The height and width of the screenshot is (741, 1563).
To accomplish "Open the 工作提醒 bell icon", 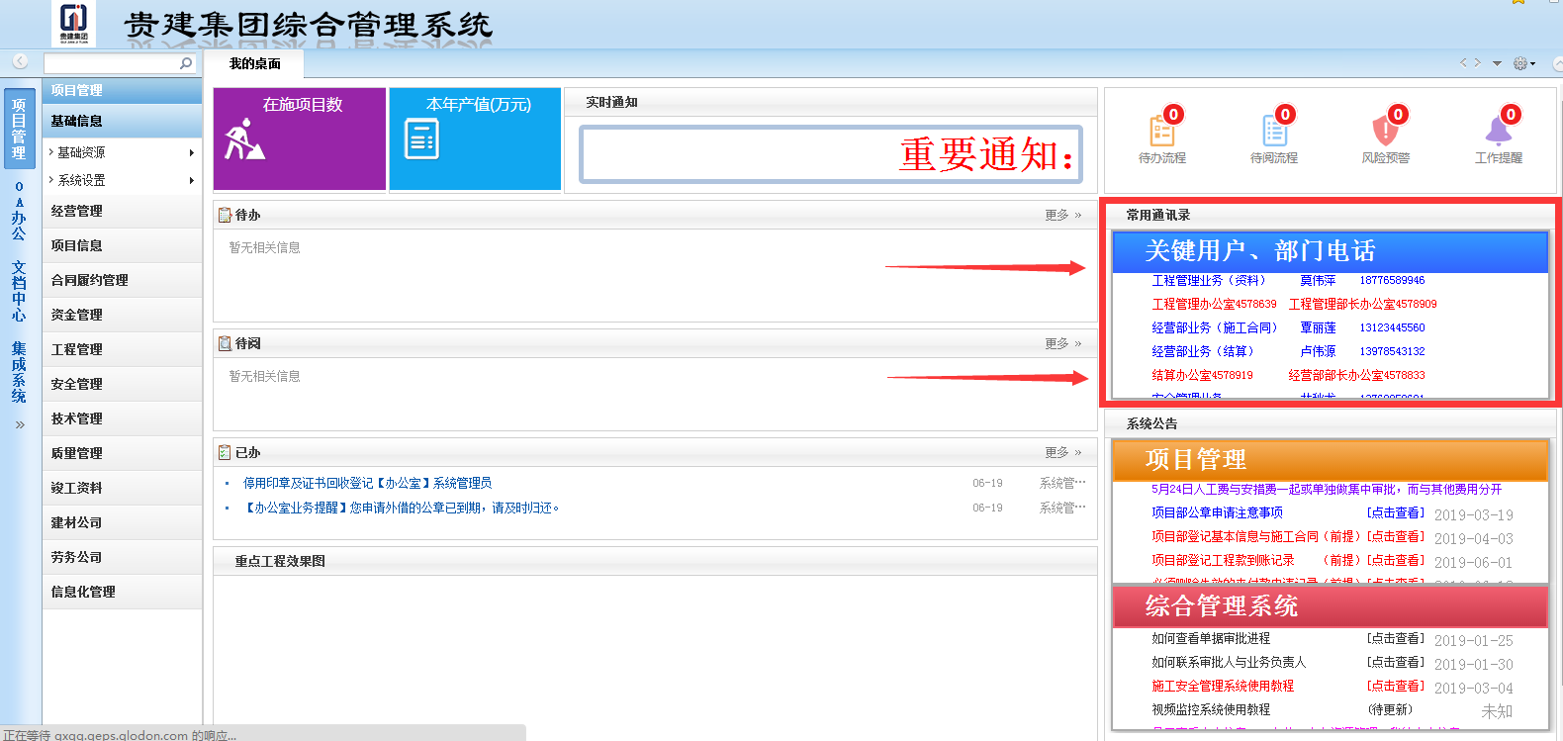I will pos(1498,132).
